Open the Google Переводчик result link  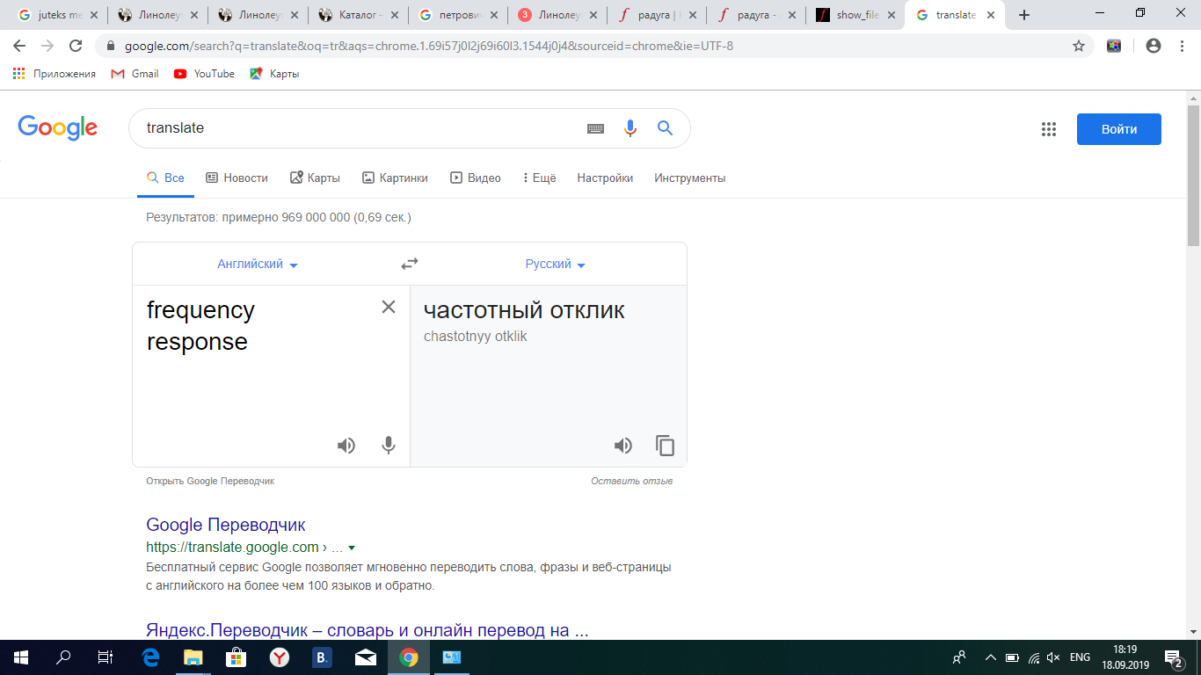point(226,525)
